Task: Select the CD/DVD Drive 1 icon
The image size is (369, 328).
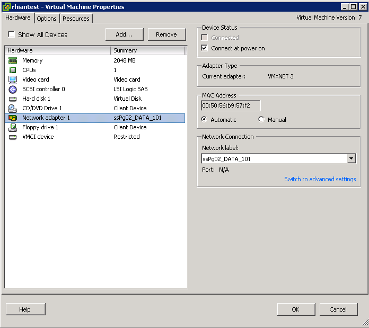Action: click(13, 109)
